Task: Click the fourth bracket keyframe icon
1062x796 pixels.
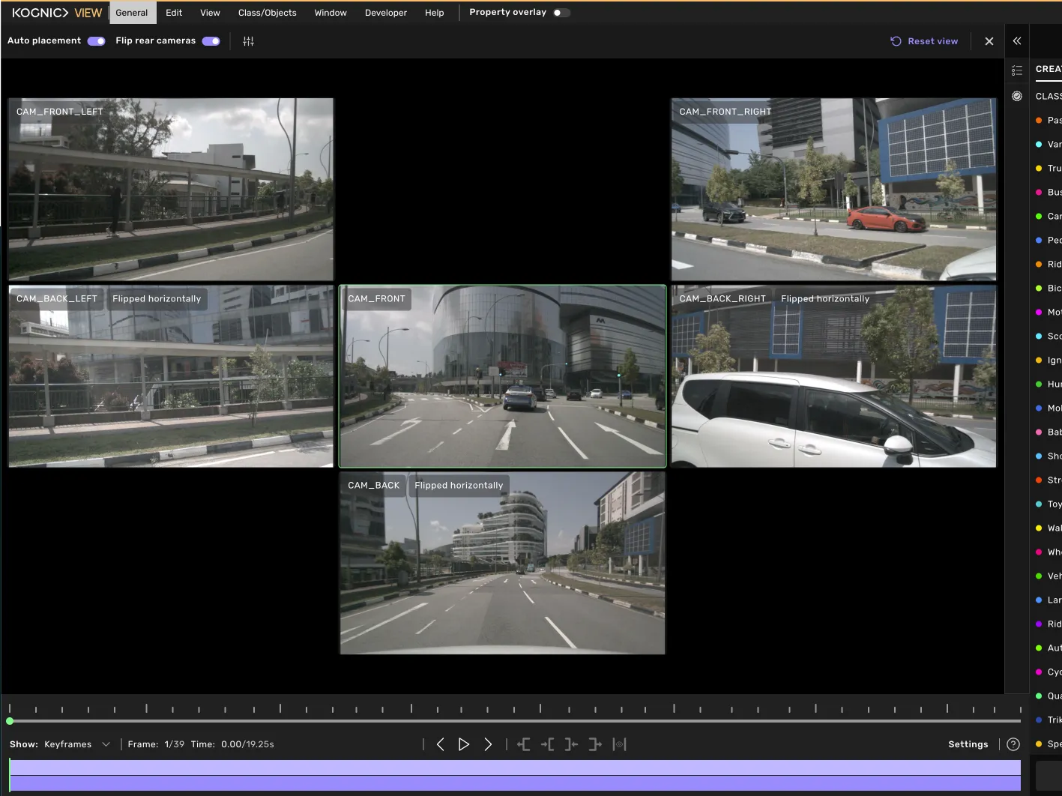Action: (x=595, y=744)
